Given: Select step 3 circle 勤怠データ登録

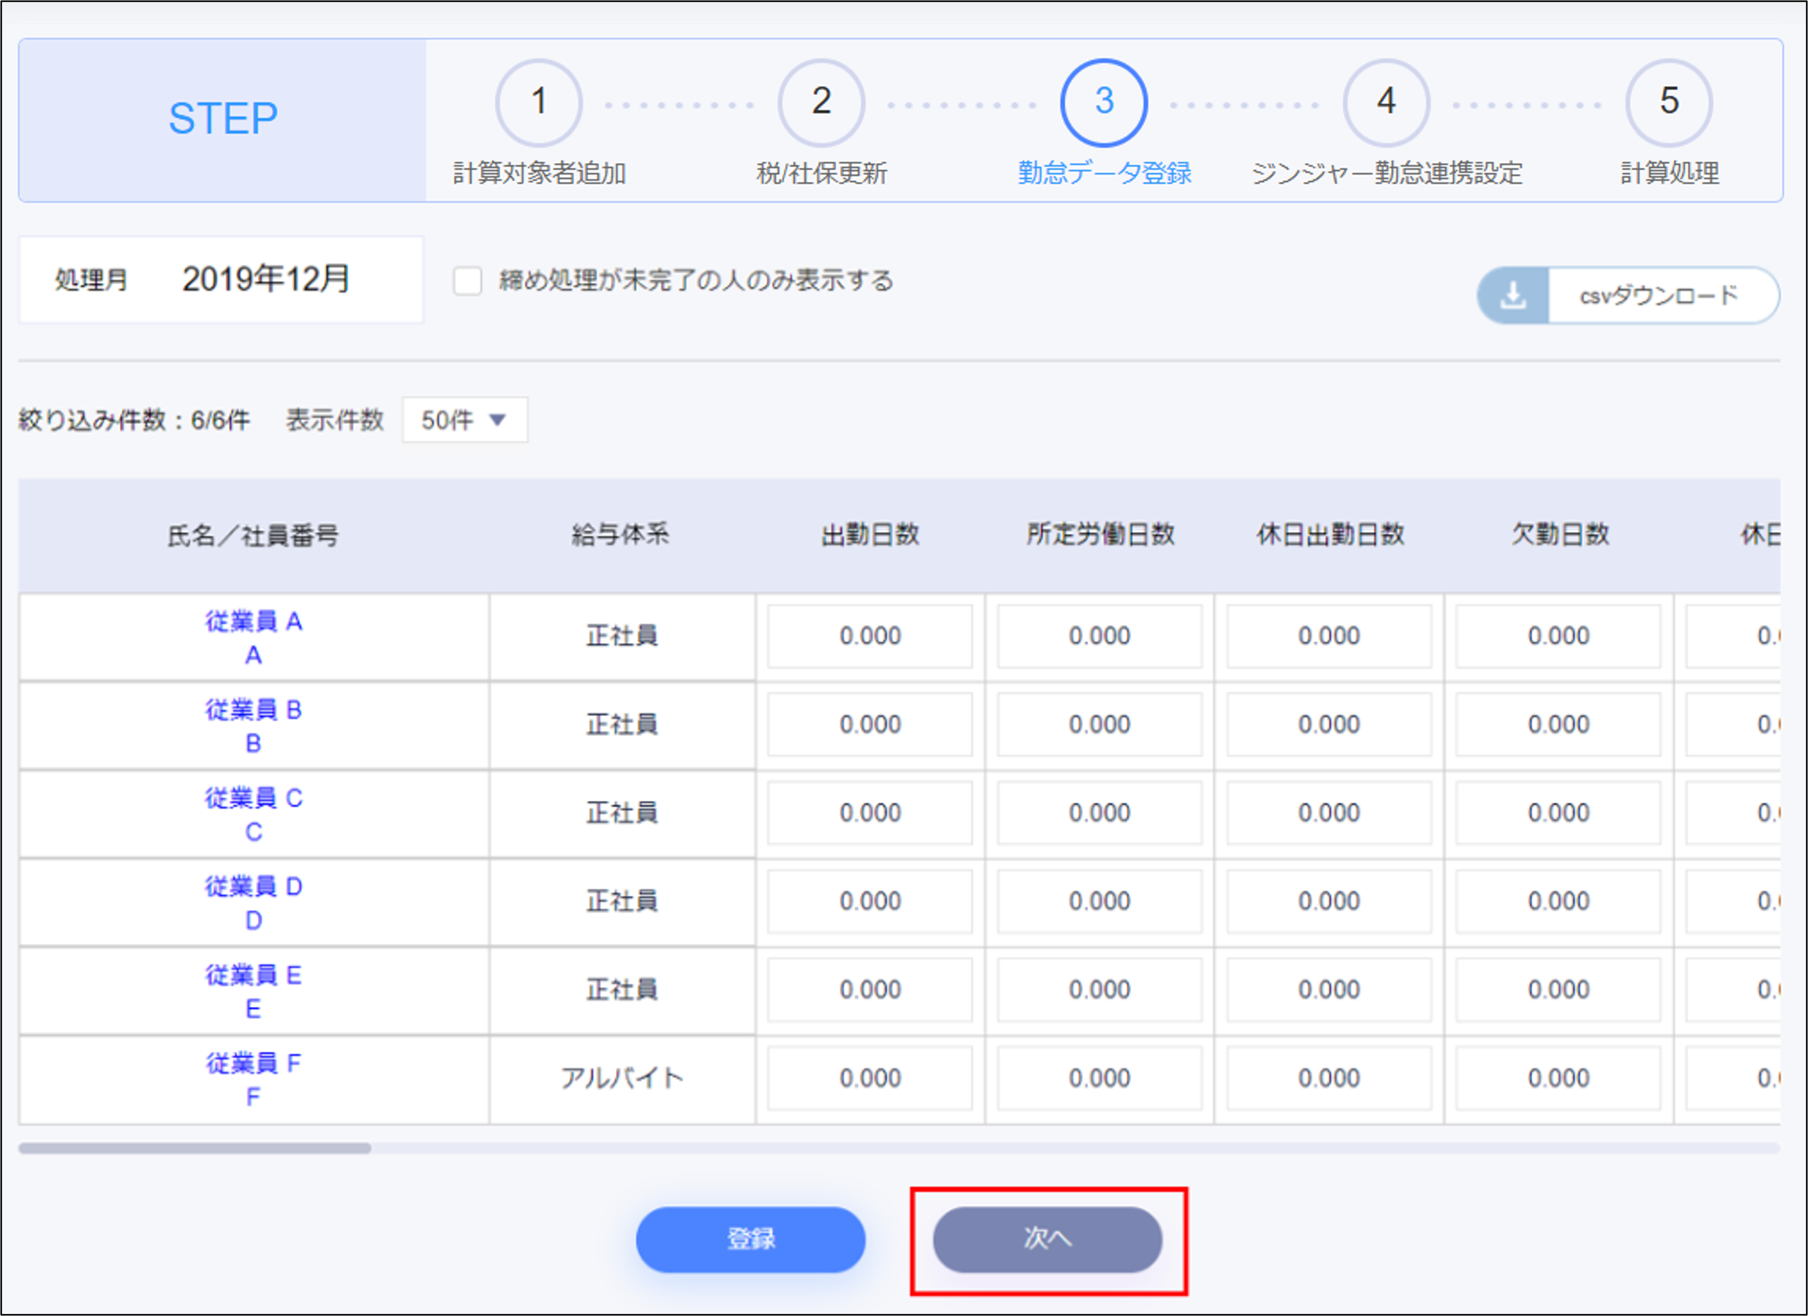Looking at the screenshot, I should coord(1103,102).
